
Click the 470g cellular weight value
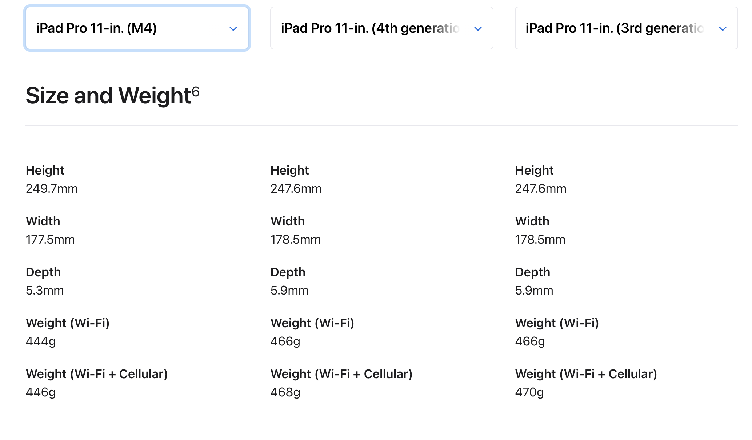pyautogui.click(x=529, y=393)
